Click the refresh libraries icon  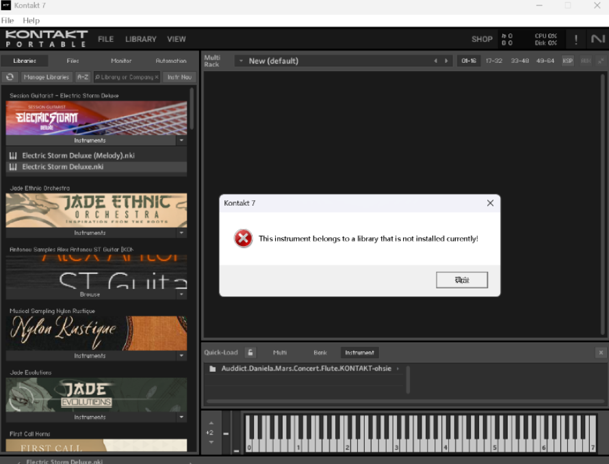[10, 77]
